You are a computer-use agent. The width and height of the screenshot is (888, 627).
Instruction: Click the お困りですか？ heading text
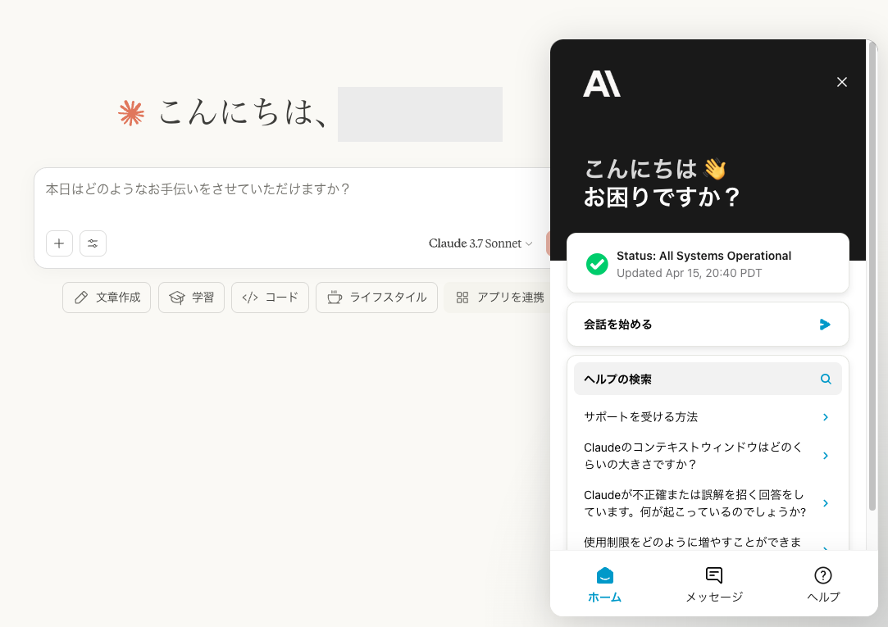(x=662, y=197)
